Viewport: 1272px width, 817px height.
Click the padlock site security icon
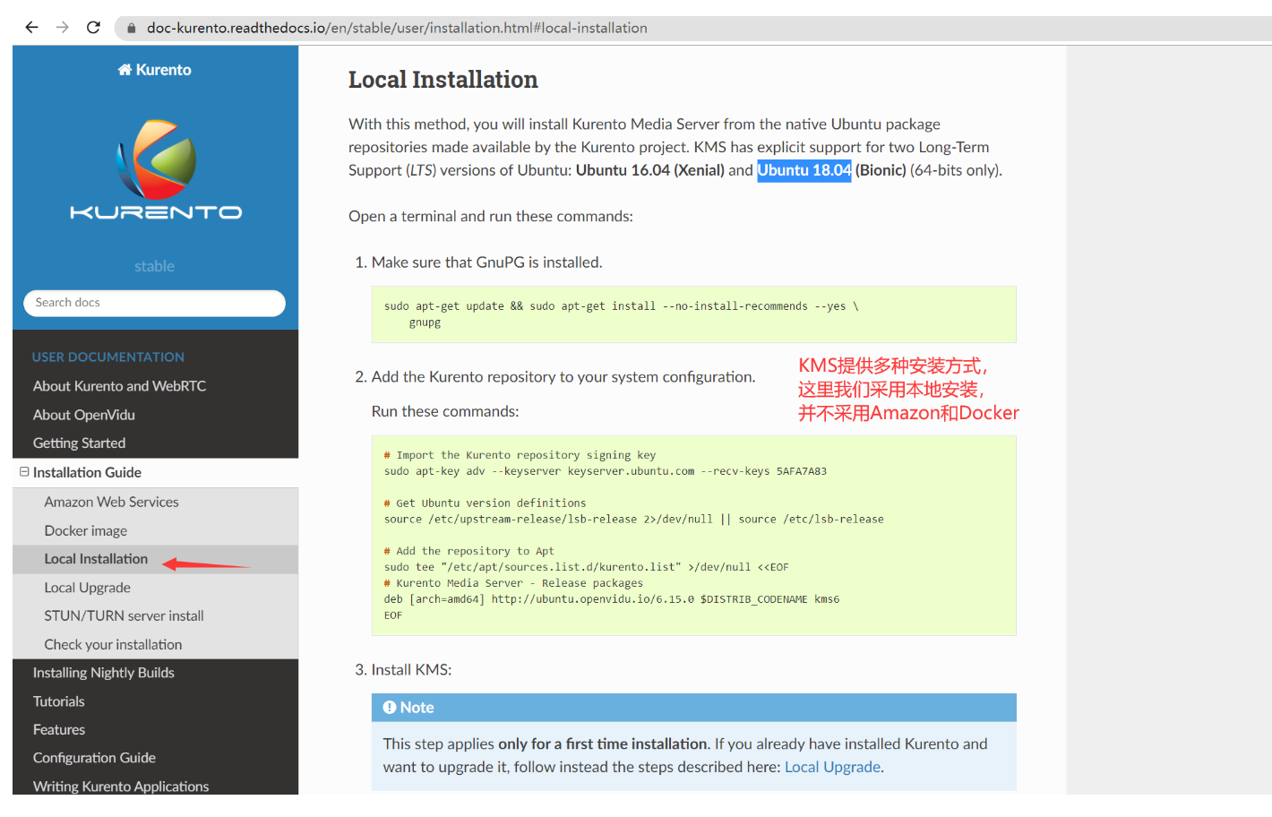(132, 29)
